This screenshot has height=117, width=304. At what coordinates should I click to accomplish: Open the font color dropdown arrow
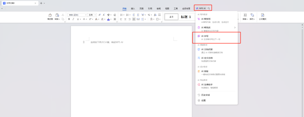pyautogui.click(x=111, y=19)
